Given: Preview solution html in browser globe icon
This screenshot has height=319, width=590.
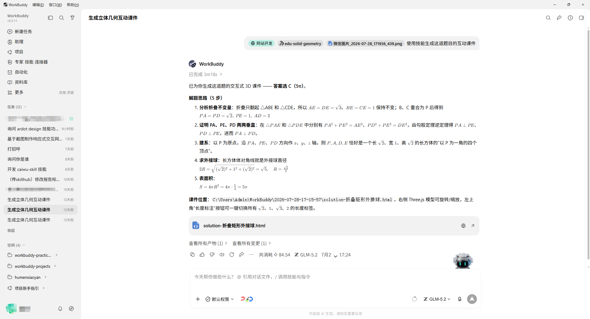Looking at the screenshot, I should [x=463, y=226].
